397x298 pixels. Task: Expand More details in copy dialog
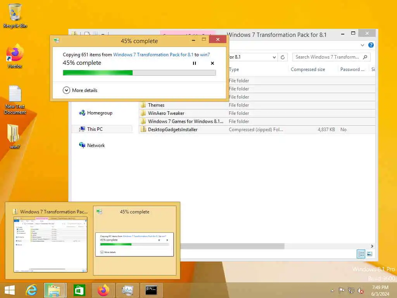pos(80,90)
